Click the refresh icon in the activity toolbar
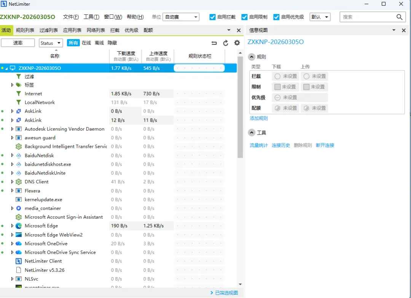 point(225,43)
